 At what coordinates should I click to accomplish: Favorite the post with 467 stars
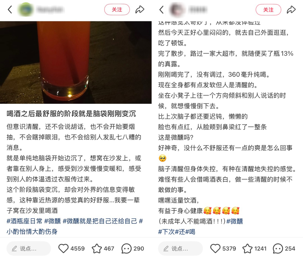point(97,248)
